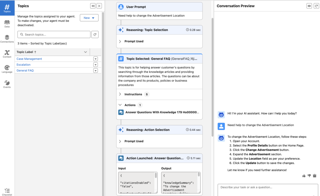Click thumbs down on the response
Image resolution: width=320 pixels, height=196 pixels.
309,176
